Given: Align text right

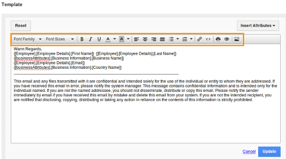Looking at the screenshot, I should pyautogui.click(x=154, y=39).
